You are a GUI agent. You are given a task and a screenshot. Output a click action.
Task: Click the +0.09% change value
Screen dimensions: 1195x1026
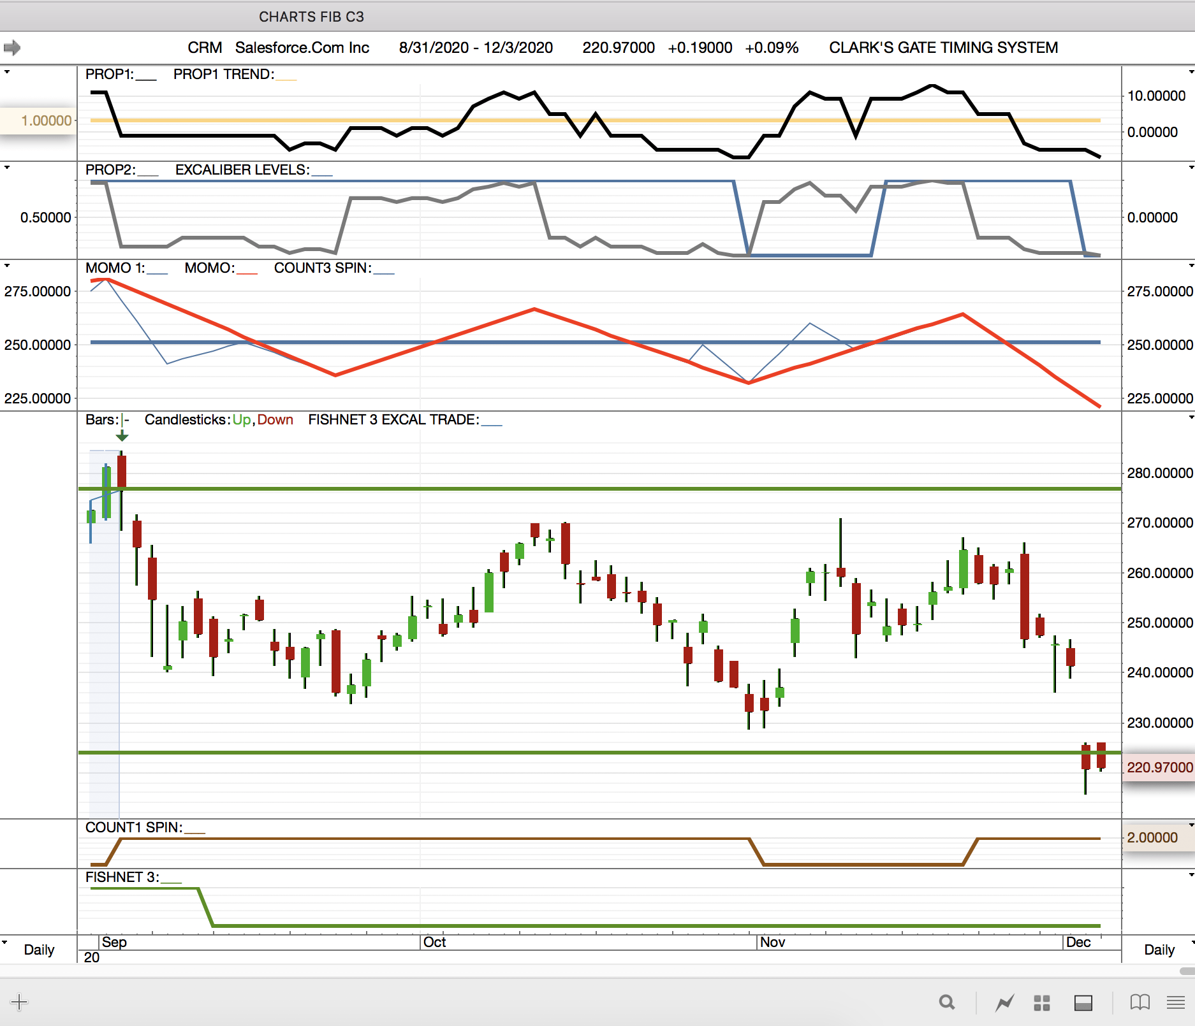[772, 48]
